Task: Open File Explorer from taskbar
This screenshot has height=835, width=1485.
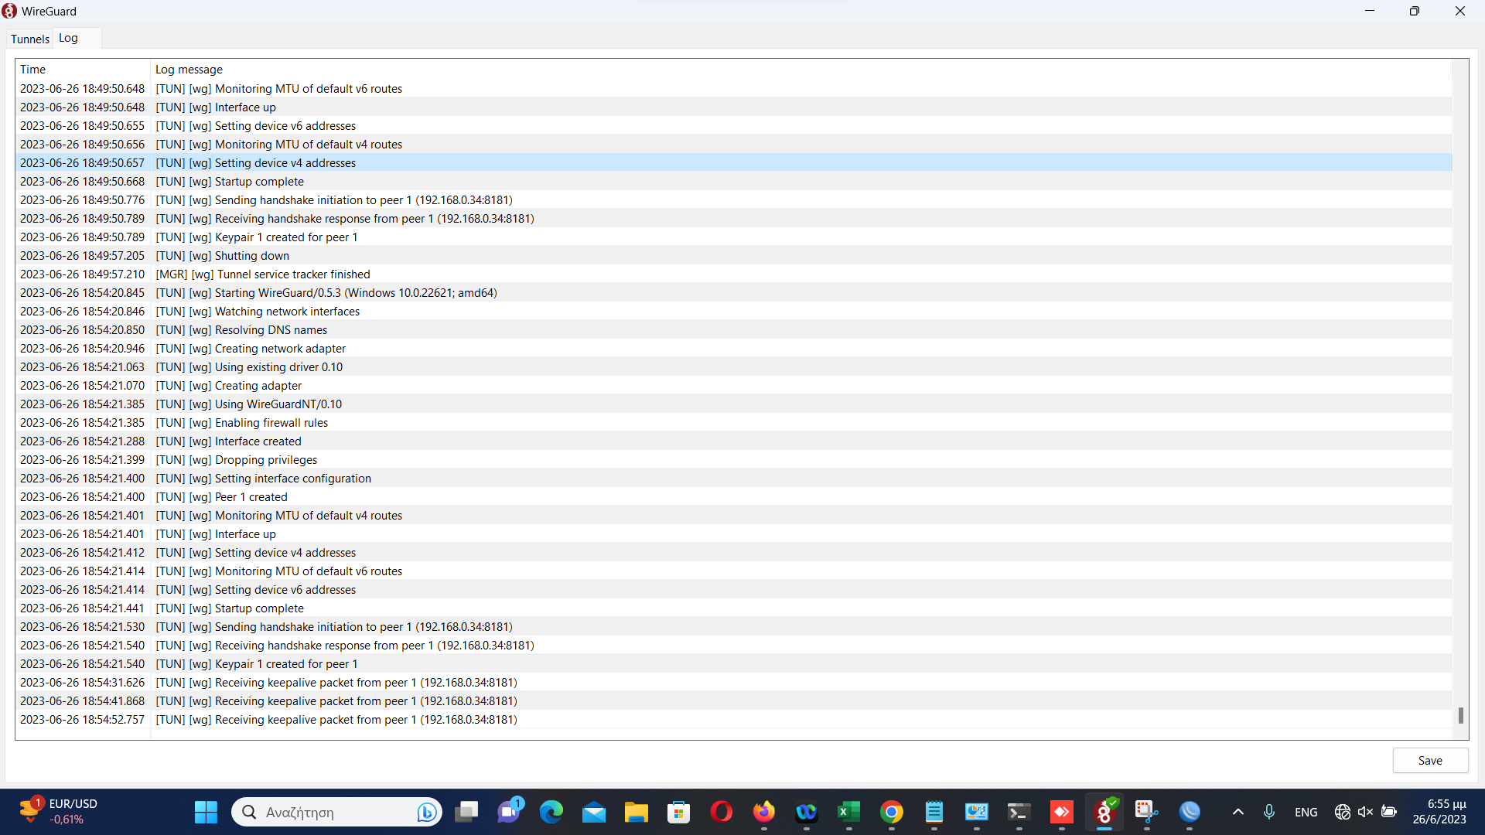Action: click(x=636, y=812)
